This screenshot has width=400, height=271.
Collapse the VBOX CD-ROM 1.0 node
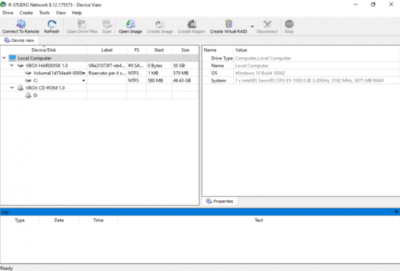(x=12, y=88)
